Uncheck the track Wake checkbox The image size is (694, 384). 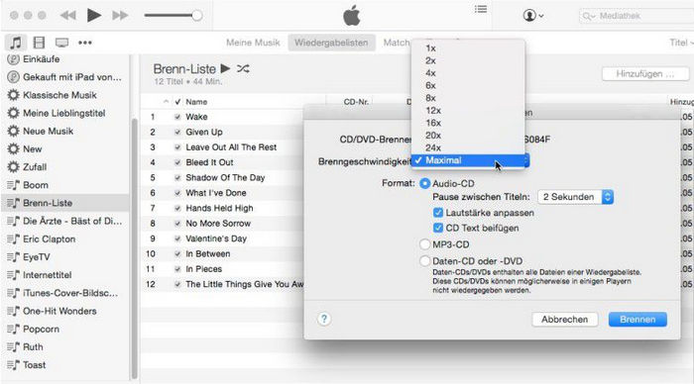coord(177,117)
